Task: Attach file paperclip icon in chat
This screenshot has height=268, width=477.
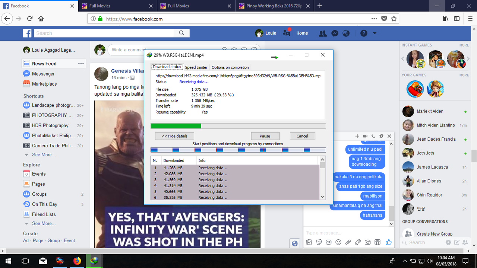Action: pyautogui.click(x=348, y=242)
